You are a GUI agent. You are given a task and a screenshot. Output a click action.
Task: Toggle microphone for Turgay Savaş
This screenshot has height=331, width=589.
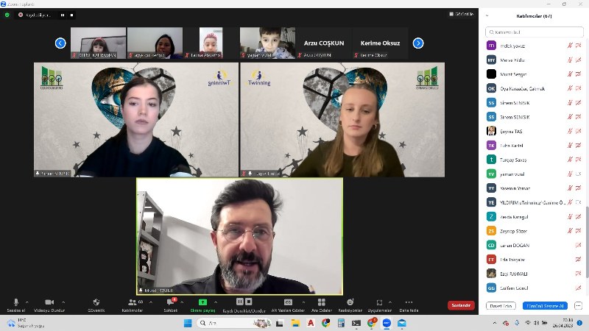click(x=570, y=160)
